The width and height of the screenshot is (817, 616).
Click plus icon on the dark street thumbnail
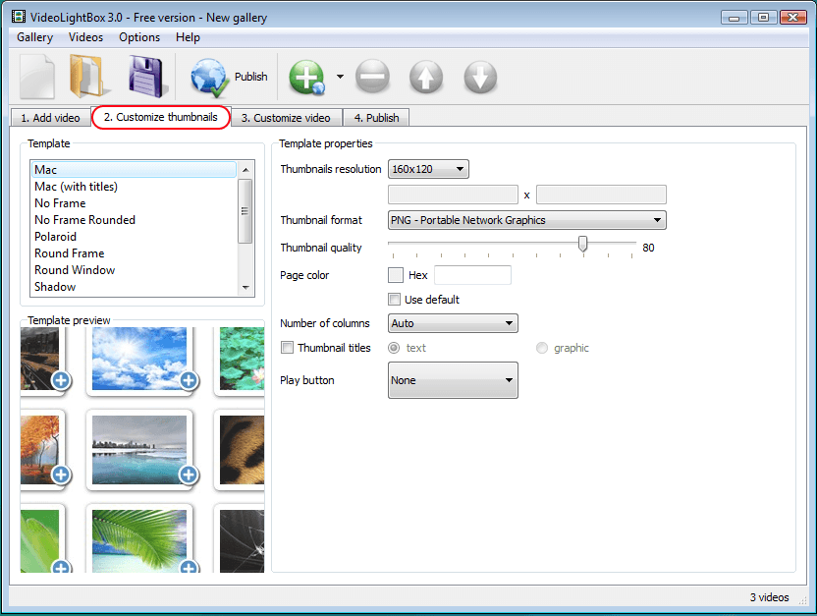61,380
